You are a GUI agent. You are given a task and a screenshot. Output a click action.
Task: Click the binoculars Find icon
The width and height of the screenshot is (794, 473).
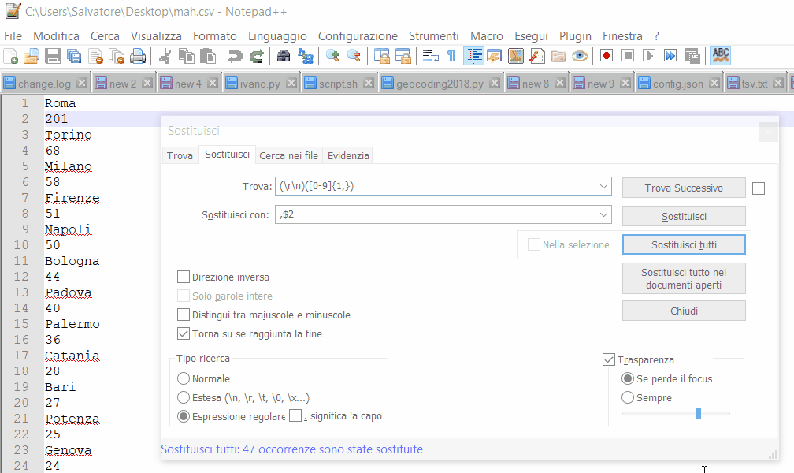(x=284, y=56)
